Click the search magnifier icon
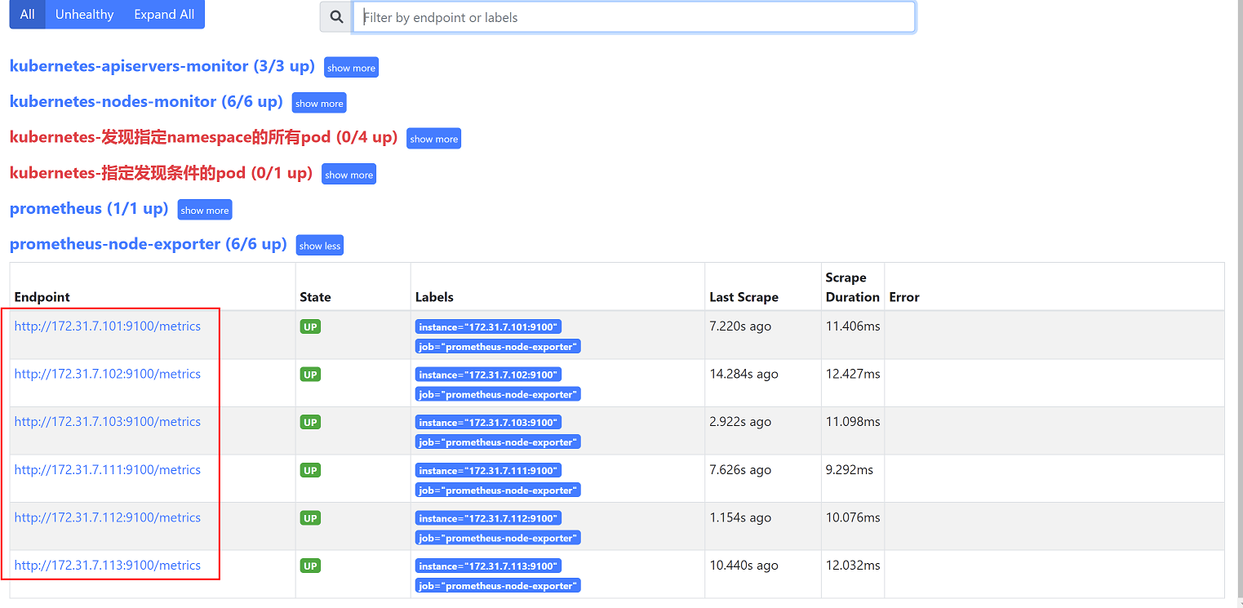 click(x=336, y=17)
